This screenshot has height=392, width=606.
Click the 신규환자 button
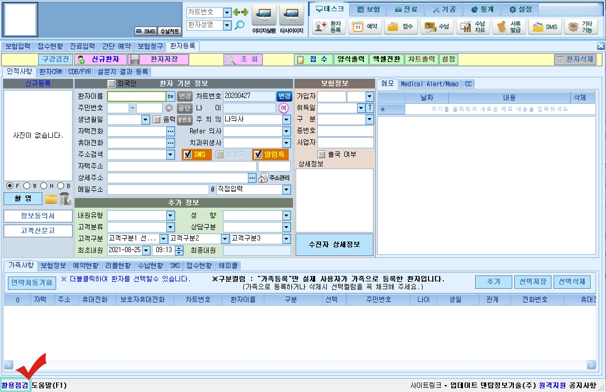(x=101, y=59)
